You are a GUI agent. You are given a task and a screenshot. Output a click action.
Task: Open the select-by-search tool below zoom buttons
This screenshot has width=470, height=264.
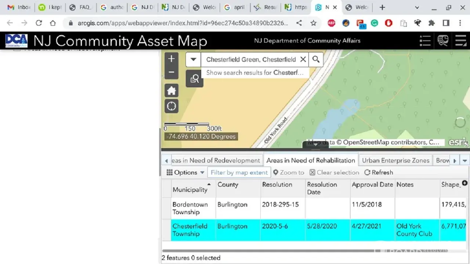194,79
